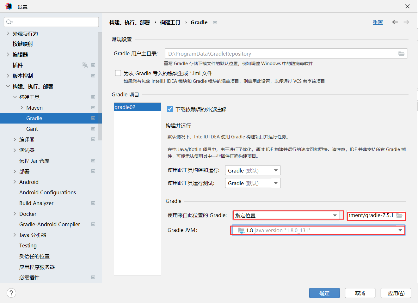Click the project-level icon beside Gant
The height and width of the screenshot is (303, 418).
pos(93,129)
